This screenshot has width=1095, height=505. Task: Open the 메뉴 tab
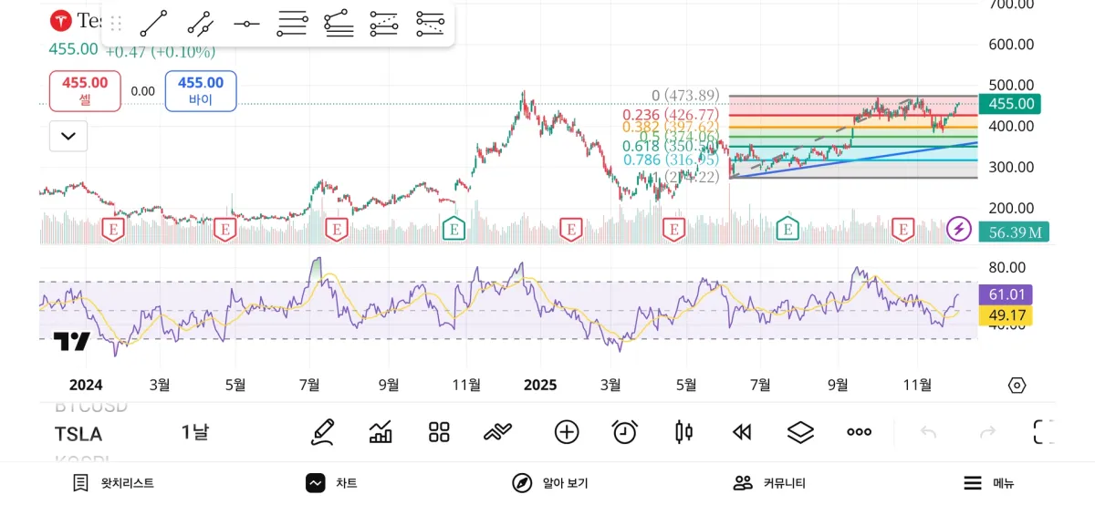[x=989, y=483]
